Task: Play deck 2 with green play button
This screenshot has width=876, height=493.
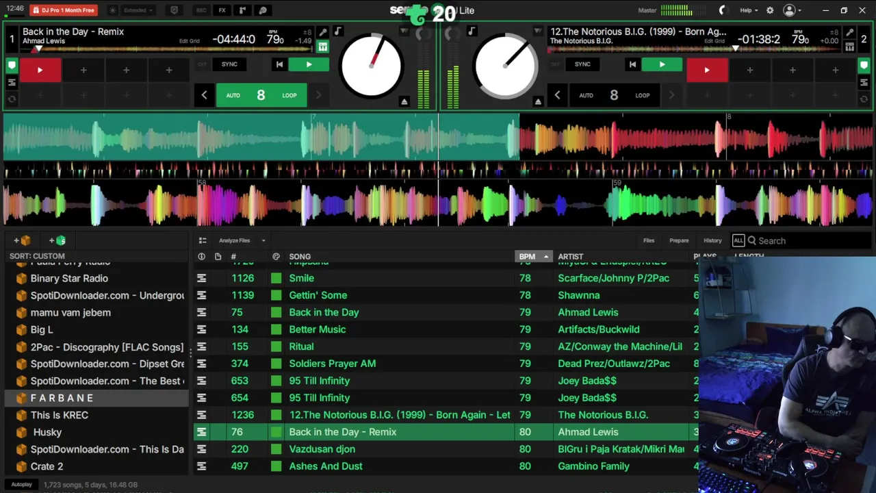Action: pyautogui.click(x=662, y=64)
